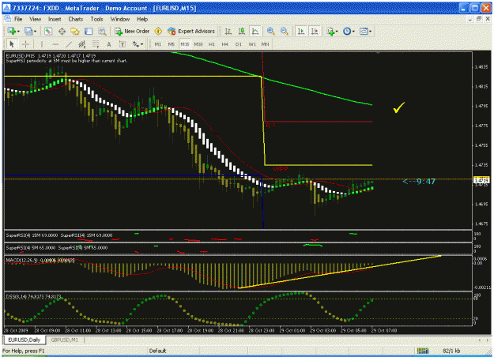Switch to the M1 timeframe
The image size is (494, 357).
coord(158,44)
